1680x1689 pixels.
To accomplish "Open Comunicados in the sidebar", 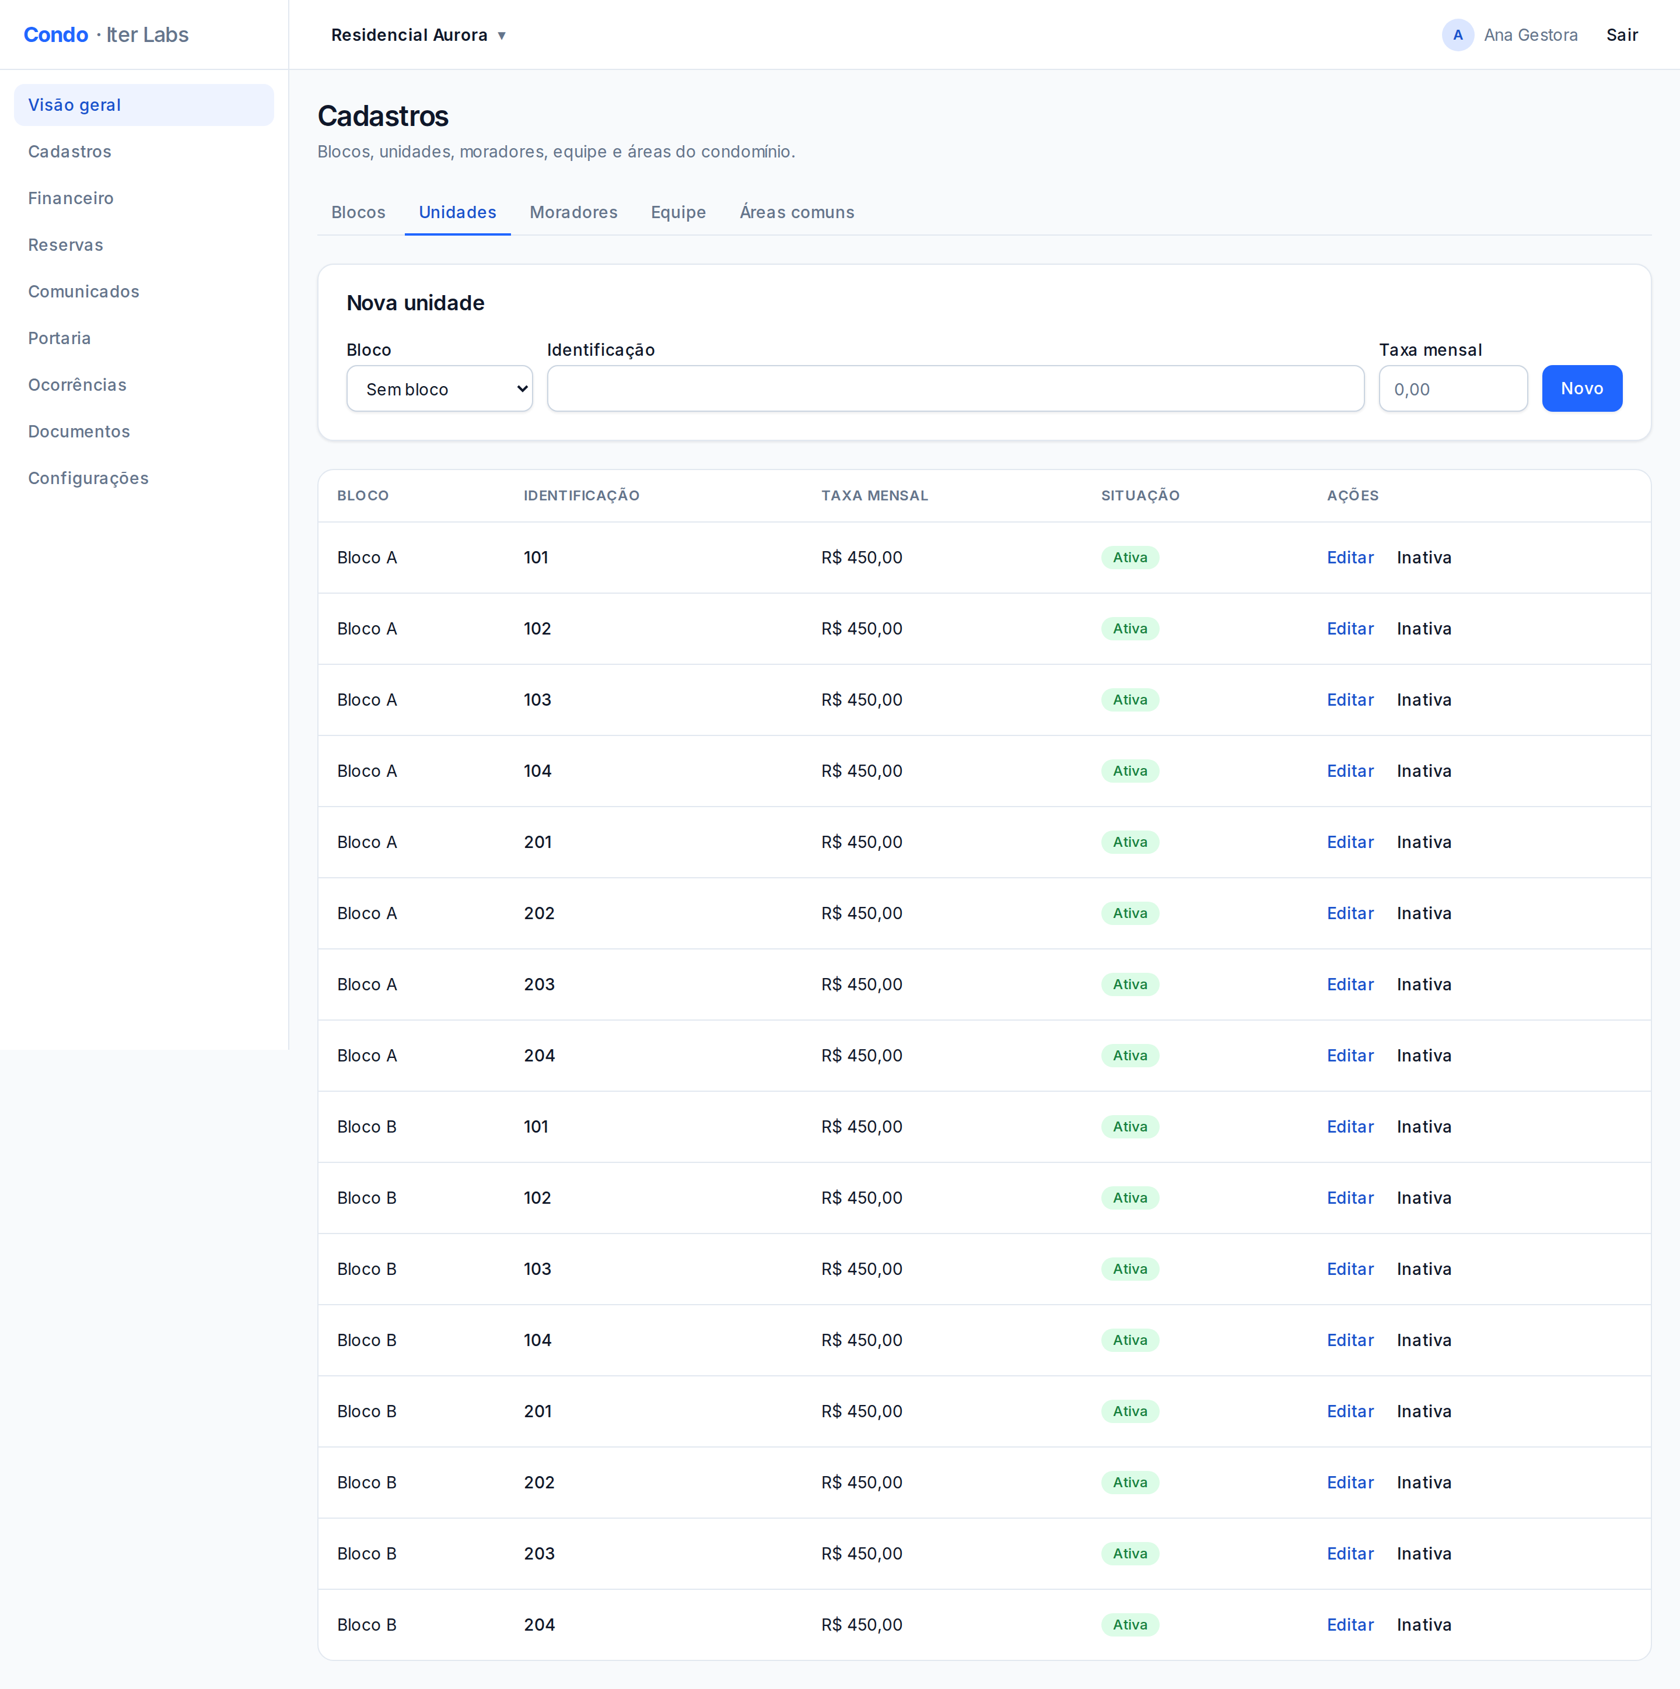I will (143, 291).
